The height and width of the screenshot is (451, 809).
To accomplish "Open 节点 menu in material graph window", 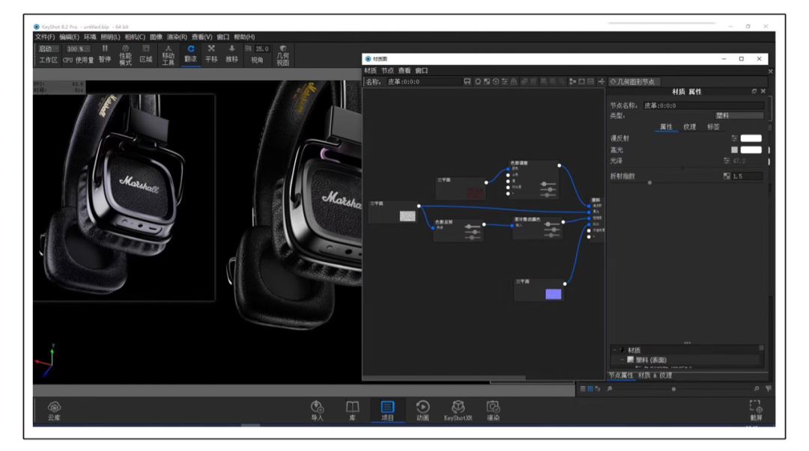I will pyautogui.click(x=387, y=70).
